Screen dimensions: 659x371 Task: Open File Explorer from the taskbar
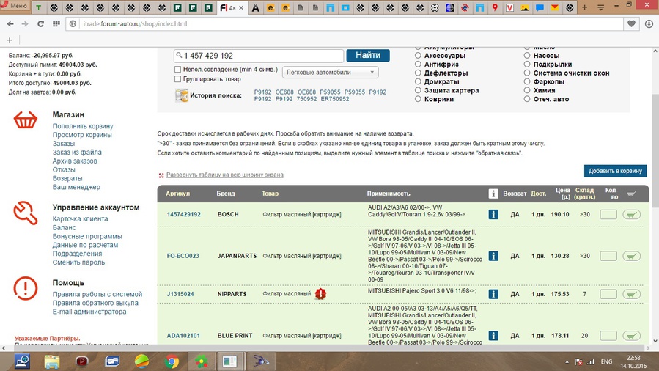click(x=52, y=361)
